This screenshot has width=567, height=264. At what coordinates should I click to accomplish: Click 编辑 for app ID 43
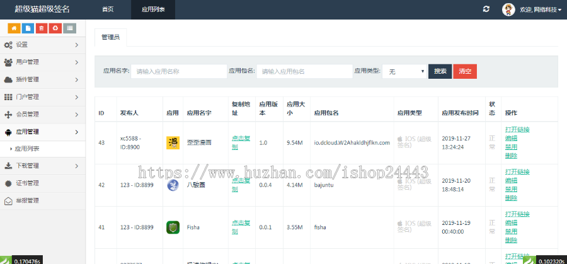pos(511,138)
